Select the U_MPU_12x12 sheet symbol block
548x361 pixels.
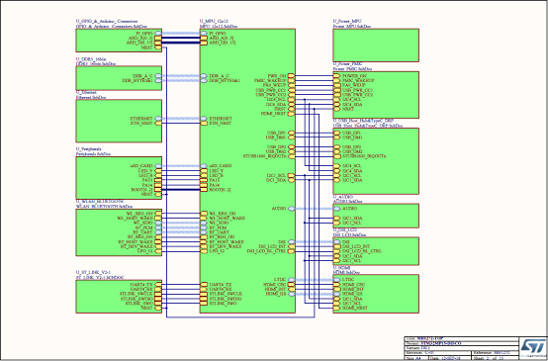coord(247,170)
